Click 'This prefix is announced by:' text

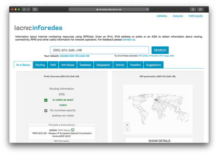pos(62,125)
